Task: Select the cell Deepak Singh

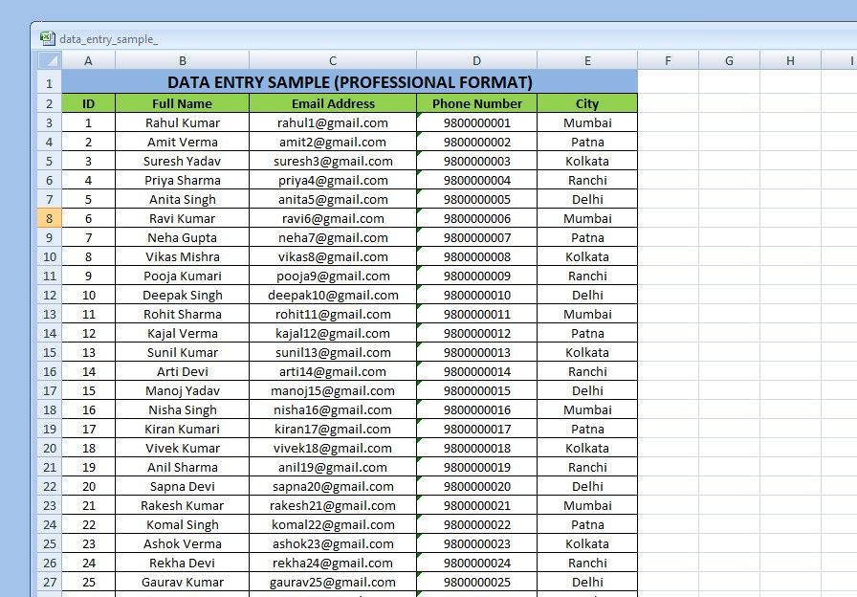Action: click(x=182, y=295)
